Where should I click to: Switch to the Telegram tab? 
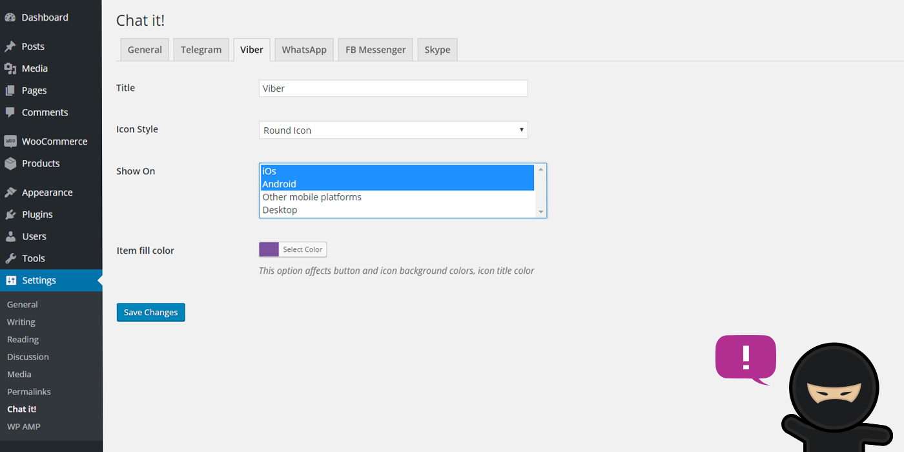201,50
